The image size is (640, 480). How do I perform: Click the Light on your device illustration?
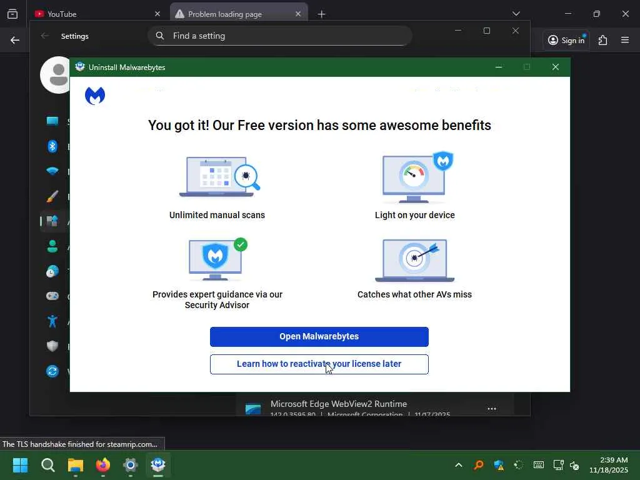click(x=417, y=177)
